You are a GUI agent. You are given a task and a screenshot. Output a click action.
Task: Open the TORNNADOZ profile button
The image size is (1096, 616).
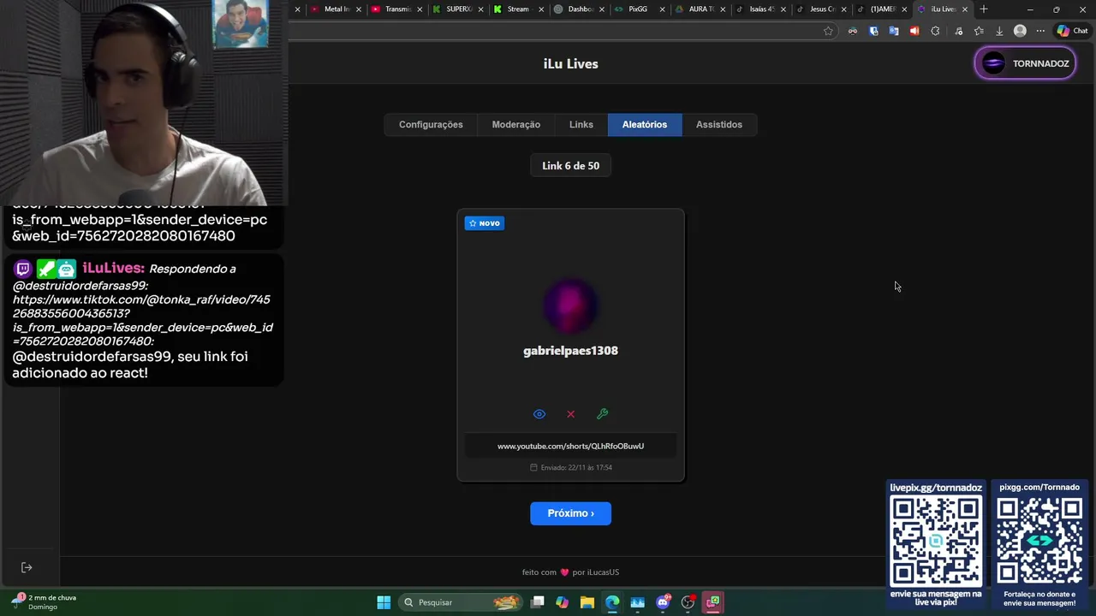[x=1025, y=63]
